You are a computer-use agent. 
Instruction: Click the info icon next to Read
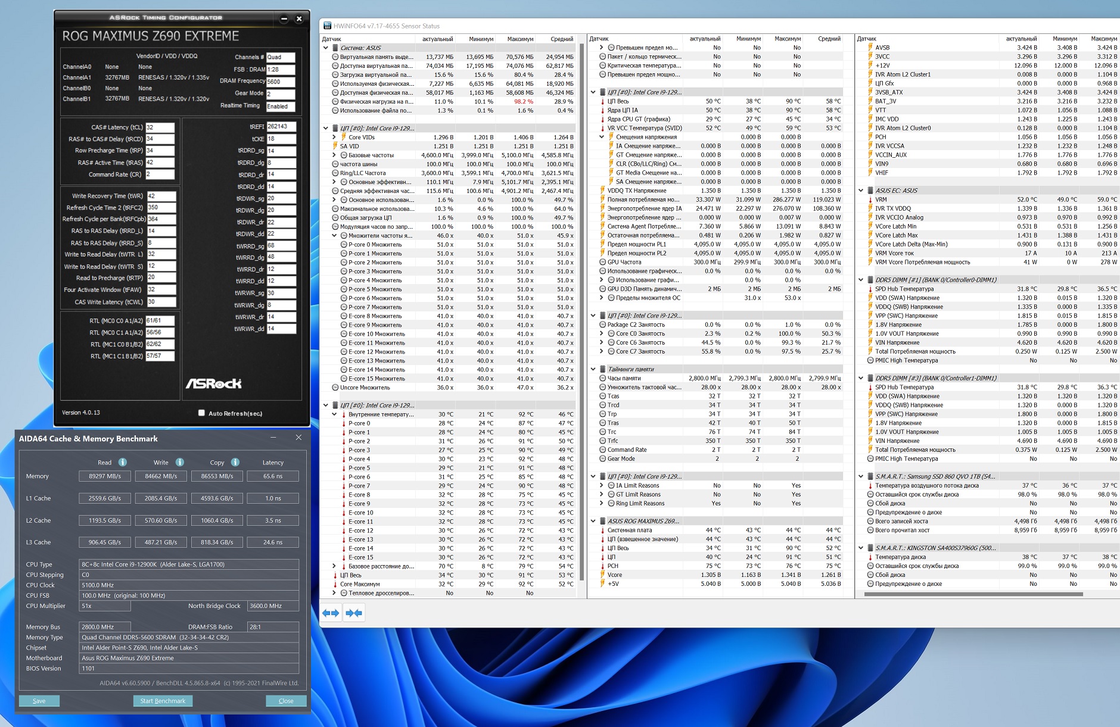tap(122, 462)
